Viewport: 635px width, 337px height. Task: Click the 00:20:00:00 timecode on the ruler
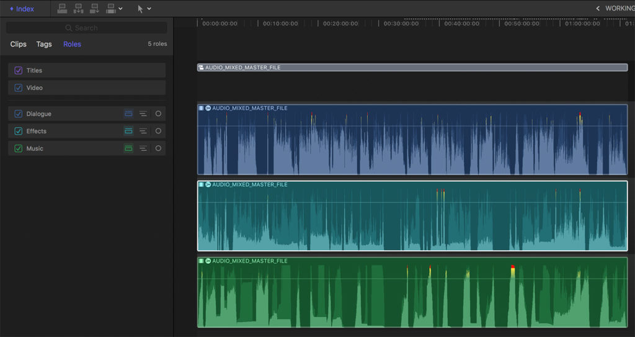340,24
